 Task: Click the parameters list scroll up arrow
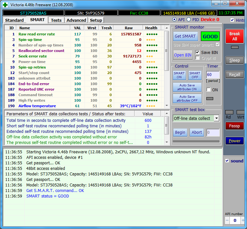coord(167,113)
